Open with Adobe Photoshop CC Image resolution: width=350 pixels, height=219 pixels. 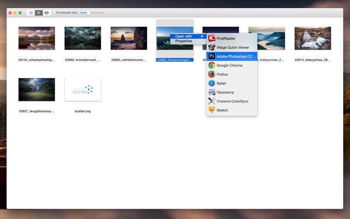click(232, 57)
